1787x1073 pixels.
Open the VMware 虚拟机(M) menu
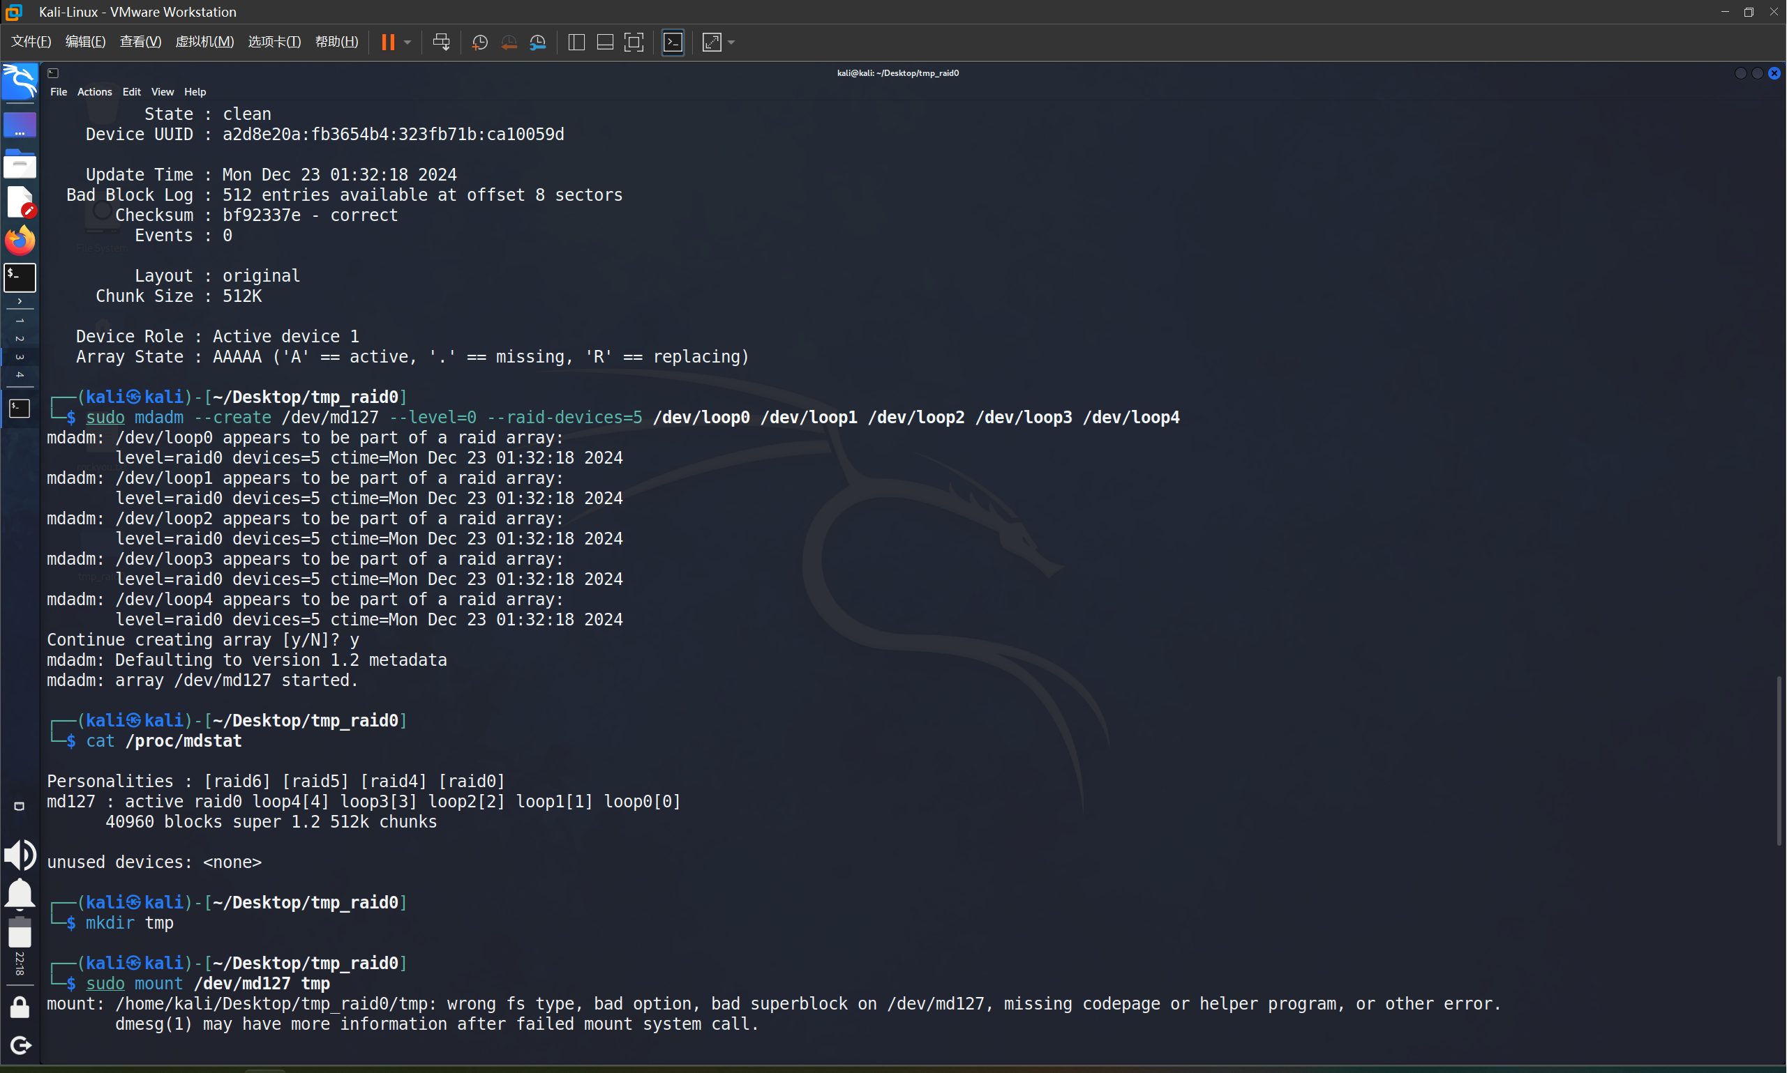(x=204, y=42)
